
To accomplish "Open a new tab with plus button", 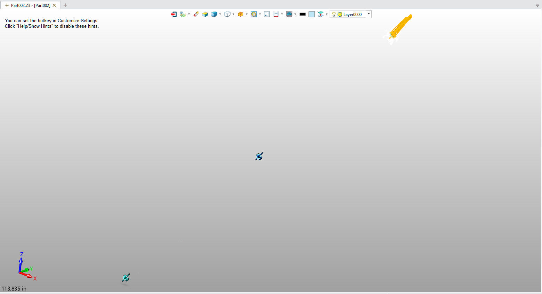I will (x=65, y=5).
